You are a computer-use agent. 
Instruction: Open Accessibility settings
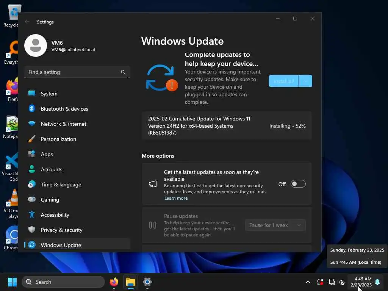(77, 215)
